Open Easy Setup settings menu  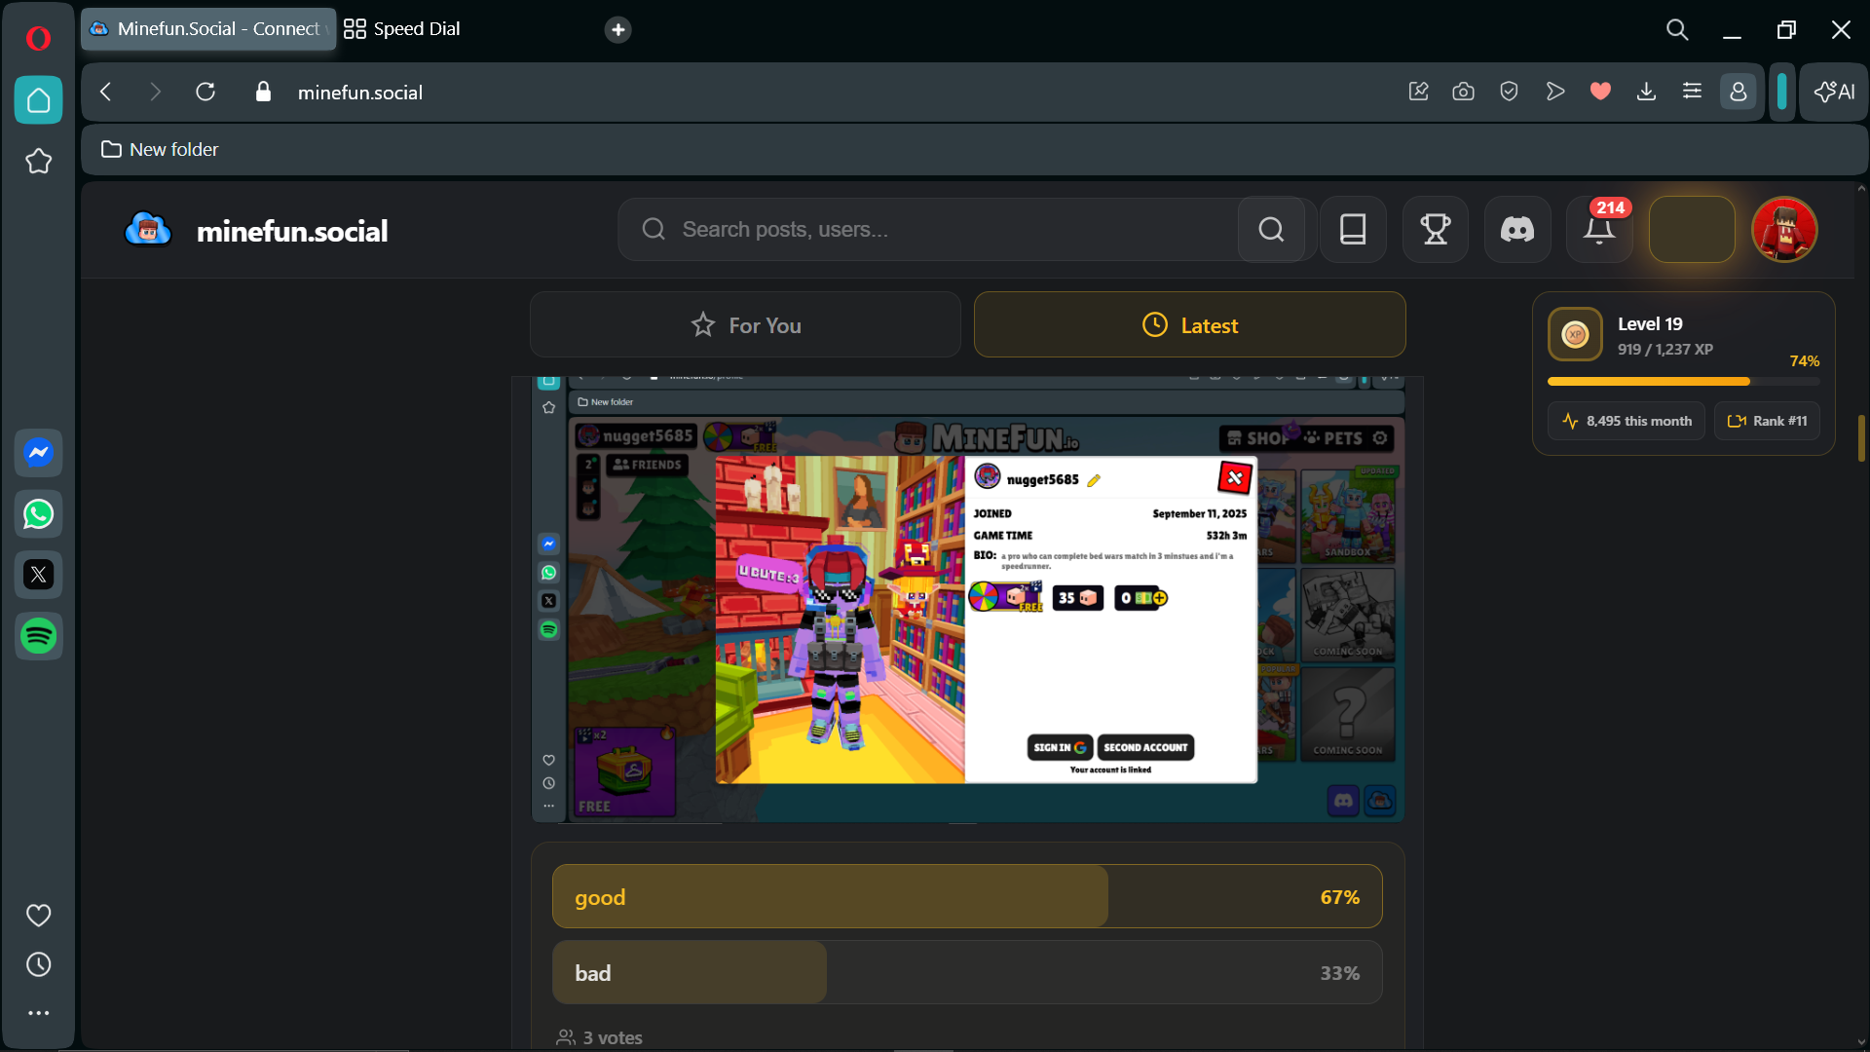point(1692,92)
